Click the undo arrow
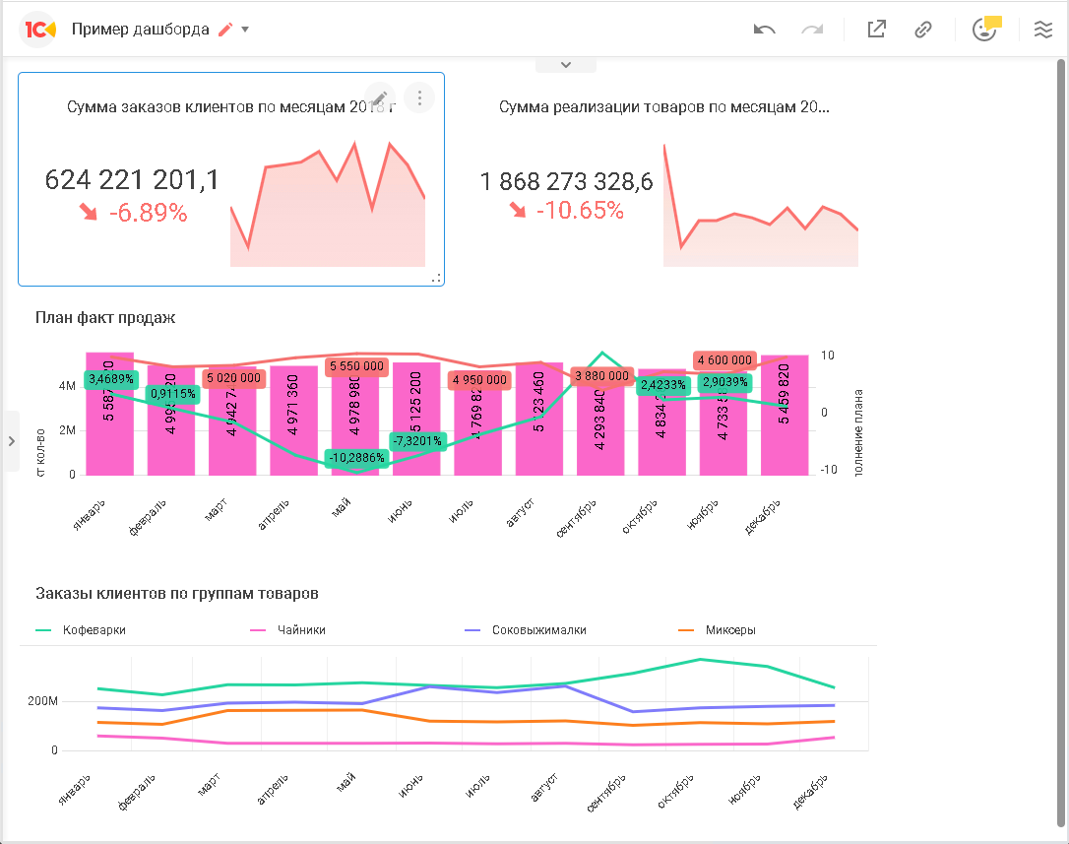 [764, 30]
